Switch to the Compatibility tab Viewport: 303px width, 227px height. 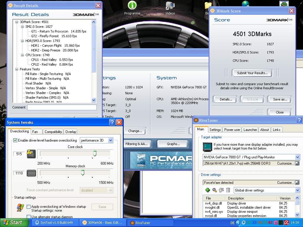pos(53,132)
